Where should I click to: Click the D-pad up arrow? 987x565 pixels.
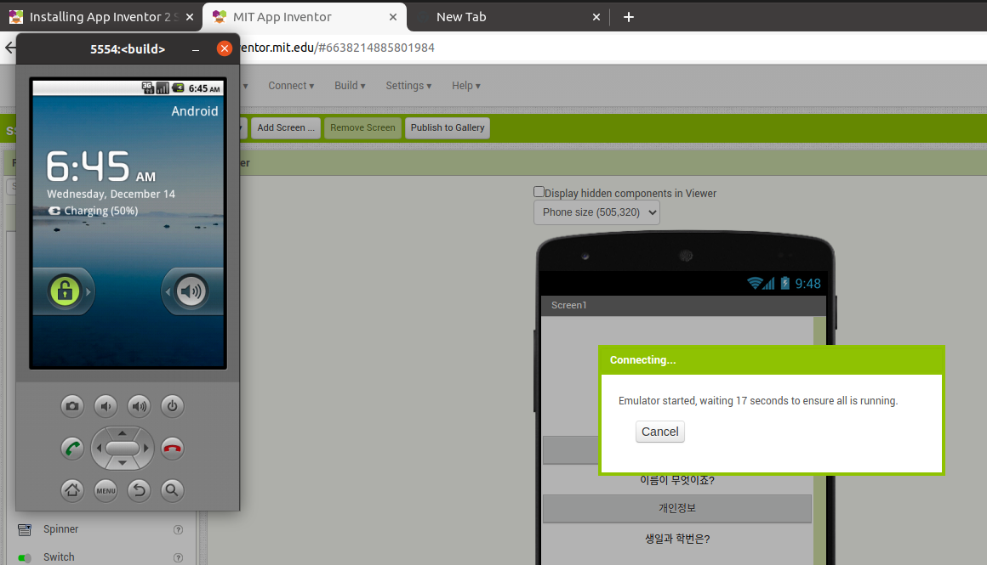tap(123, 433)
